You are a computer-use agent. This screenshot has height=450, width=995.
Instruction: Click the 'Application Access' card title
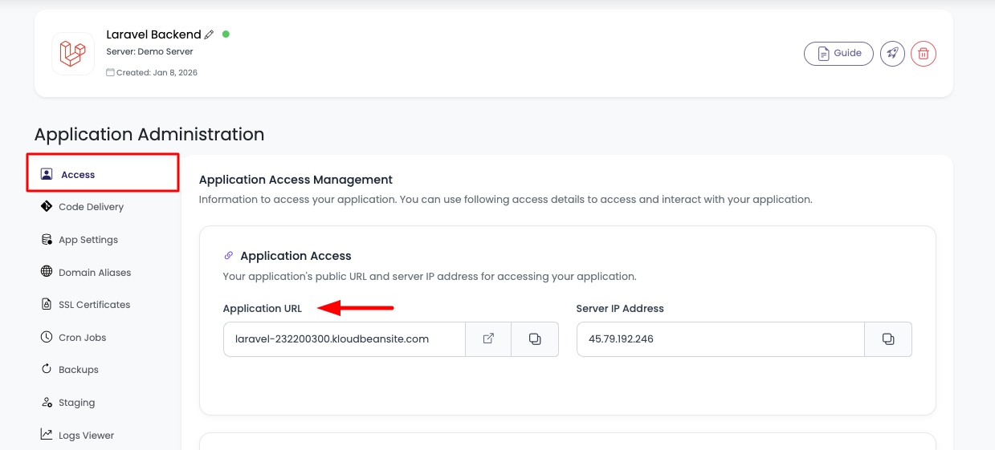pyautogui.click(x=296, y=256)
